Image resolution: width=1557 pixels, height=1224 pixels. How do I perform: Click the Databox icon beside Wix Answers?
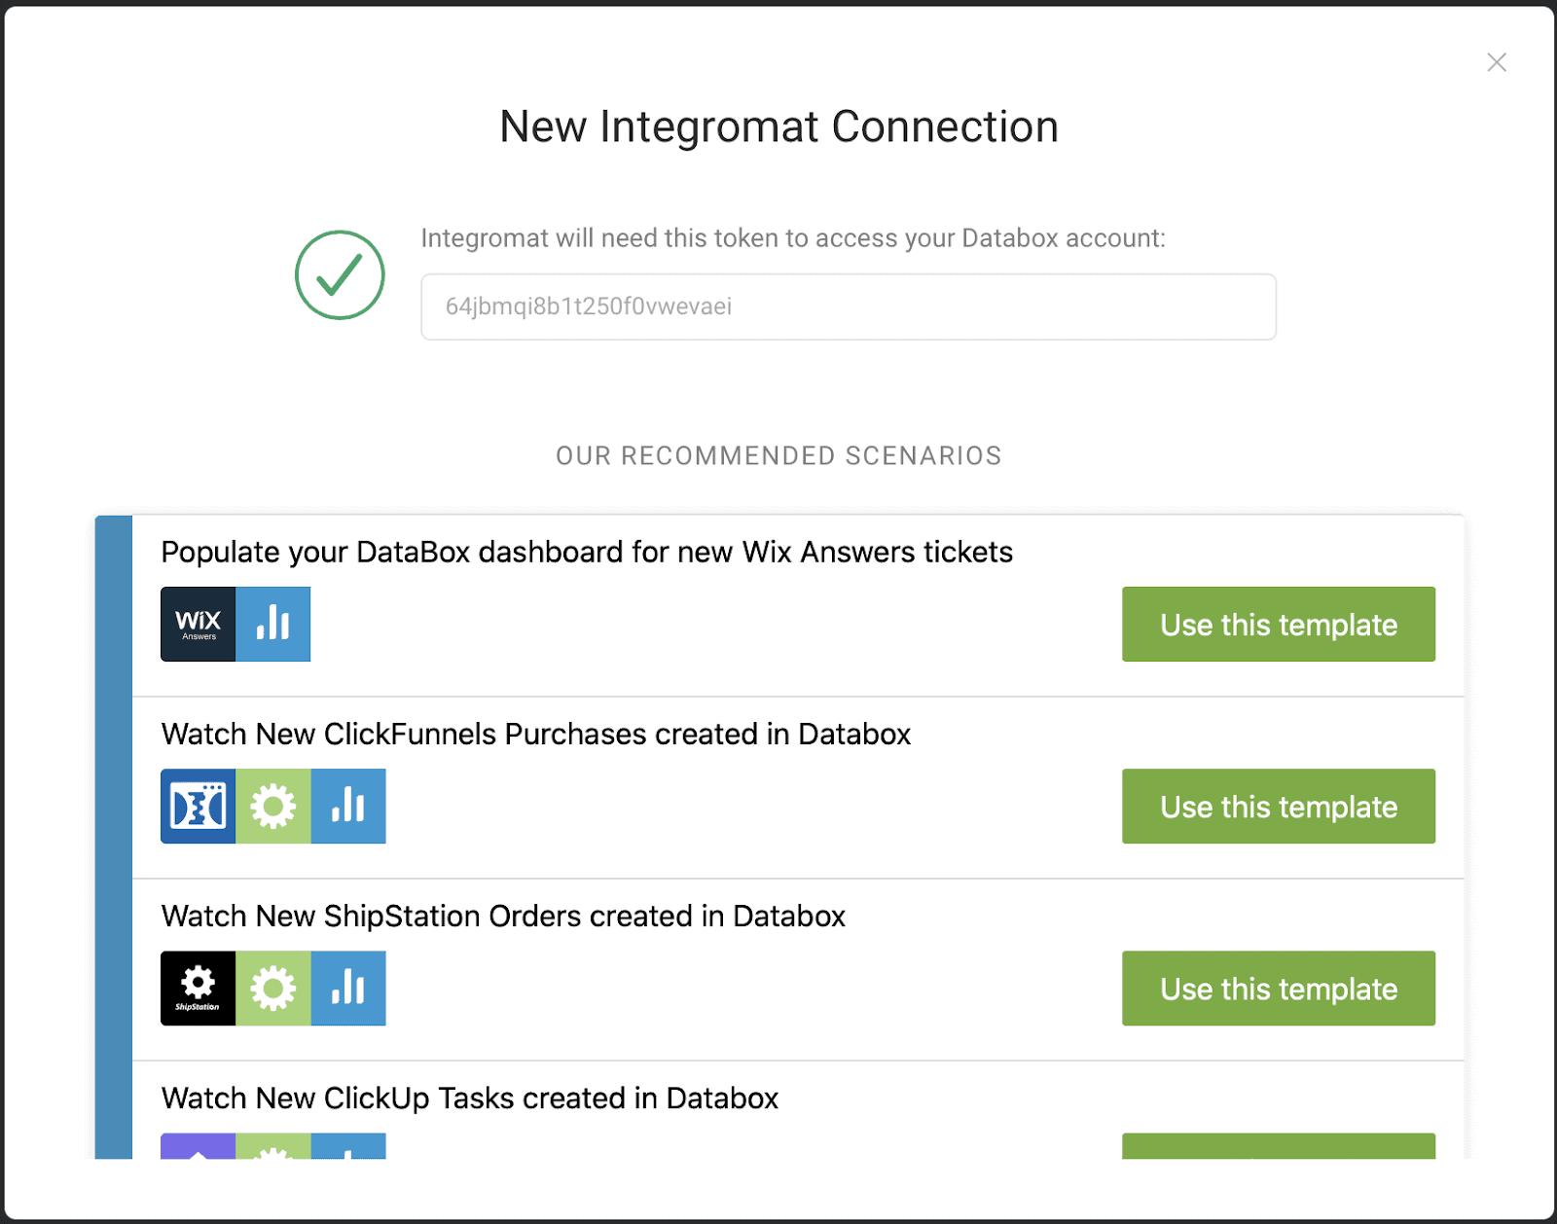coord(273,624)
